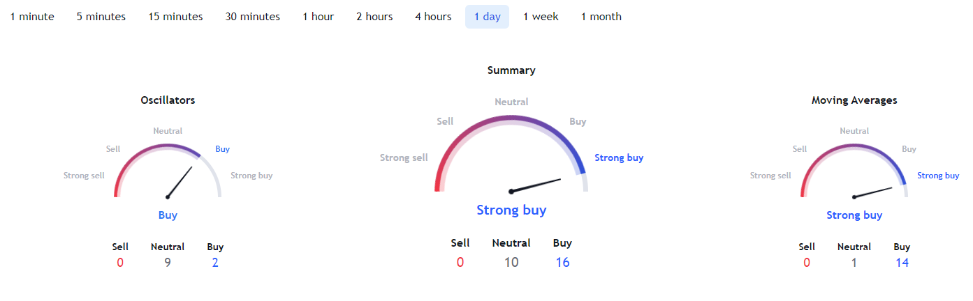The image size is (973, 301).
Task: Click the selected 1 day tab
Action: [x=487, y=17]
